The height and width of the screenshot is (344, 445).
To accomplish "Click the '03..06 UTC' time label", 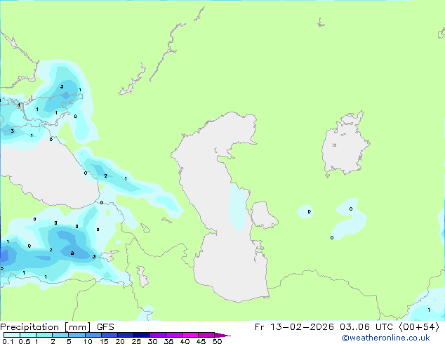I will coord(366,327).
